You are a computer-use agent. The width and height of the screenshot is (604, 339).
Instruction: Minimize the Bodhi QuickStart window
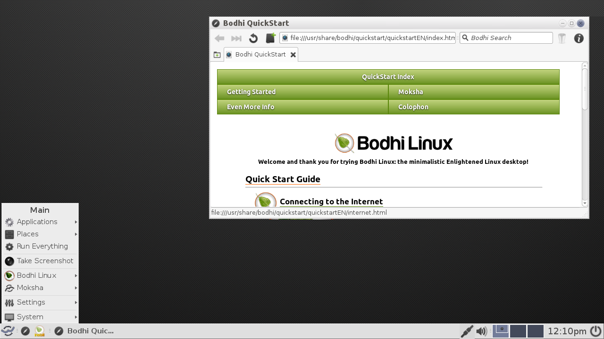(562, 23)
